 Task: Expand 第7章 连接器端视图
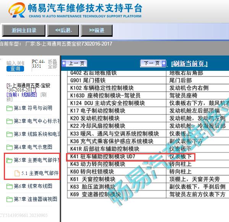pyautogui.click(x=35, y=199)
